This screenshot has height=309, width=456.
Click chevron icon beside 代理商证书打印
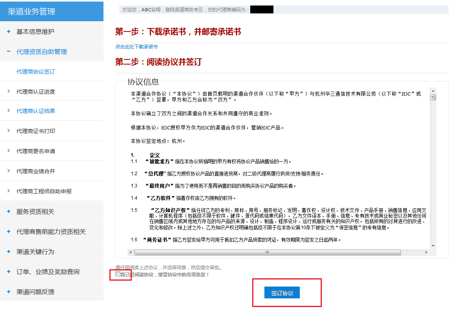(9, 131)
